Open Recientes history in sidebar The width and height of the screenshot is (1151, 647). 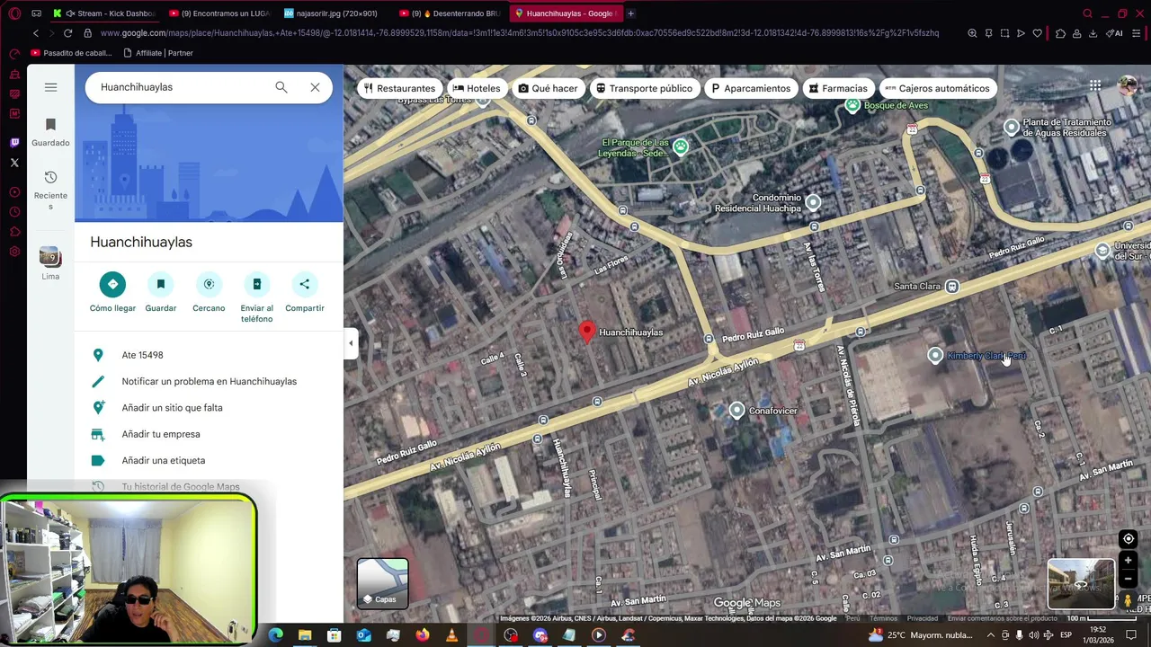50,190
